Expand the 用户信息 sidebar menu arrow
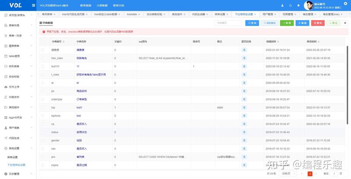The height and width of the screenshot is (179, 351). pyautogui.click(x=31, y=128)
